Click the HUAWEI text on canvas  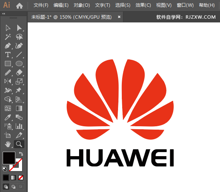coord(120,158)
